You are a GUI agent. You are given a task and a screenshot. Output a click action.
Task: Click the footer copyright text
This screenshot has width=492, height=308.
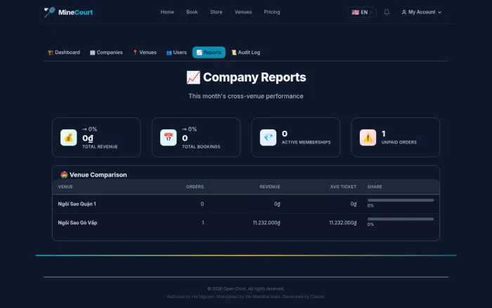coord(246,289)
